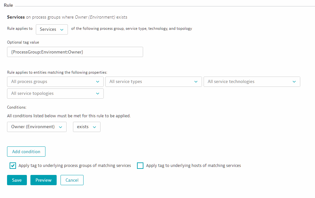Click the Preview button
Image resolution: width=315 pixels, height=198 pixels.
pos(44,180)
